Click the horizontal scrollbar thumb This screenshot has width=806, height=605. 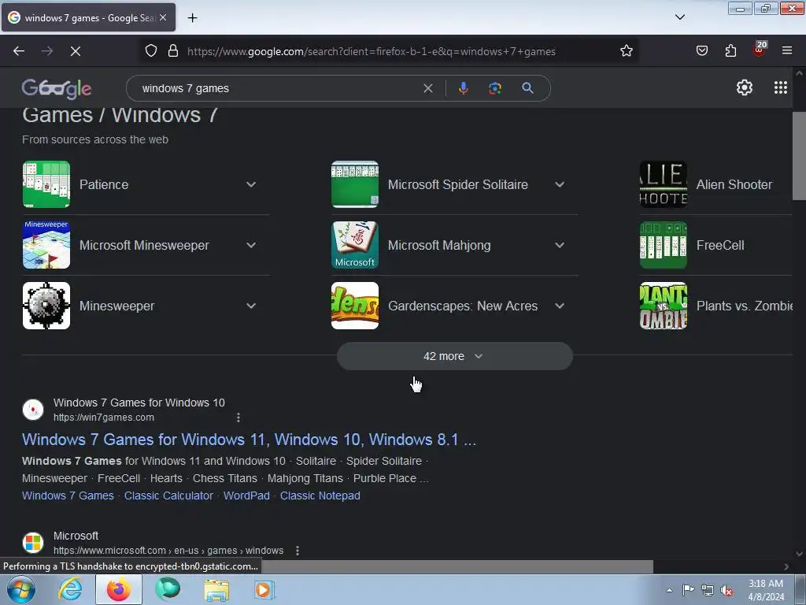456,566
